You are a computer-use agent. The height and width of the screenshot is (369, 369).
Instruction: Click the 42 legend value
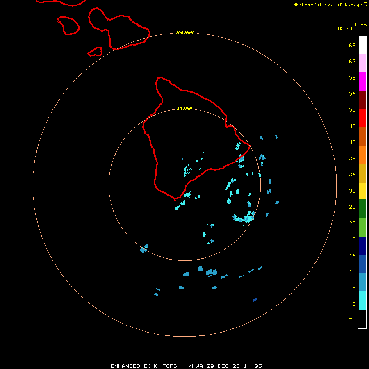coord(352,142)
